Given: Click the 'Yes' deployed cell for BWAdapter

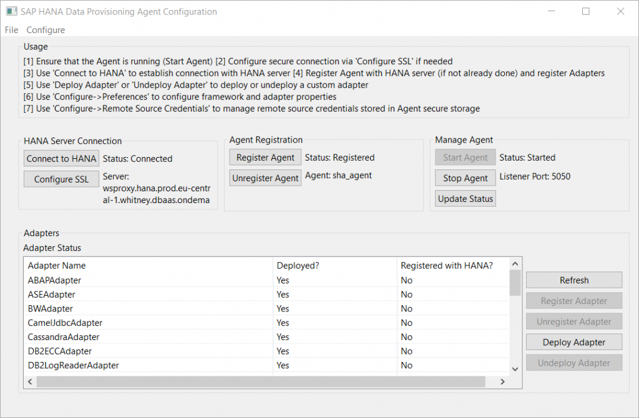Looking at the screenshot, I should point(283,309).
